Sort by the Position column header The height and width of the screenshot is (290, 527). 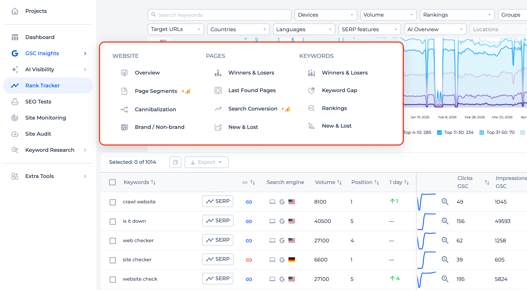pyautogui.click(x=365, y=182)
